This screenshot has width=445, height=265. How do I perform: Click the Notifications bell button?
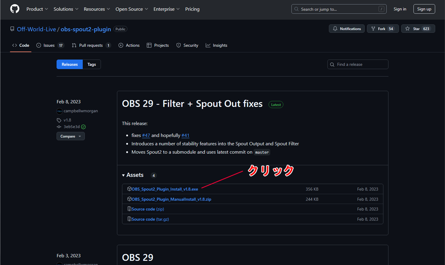(x=346, y=29)
